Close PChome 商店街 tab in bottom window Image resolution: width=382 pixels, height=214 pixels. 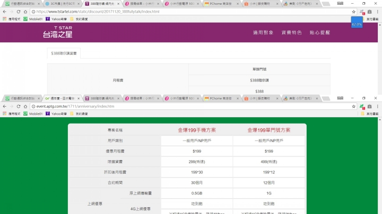238,98
